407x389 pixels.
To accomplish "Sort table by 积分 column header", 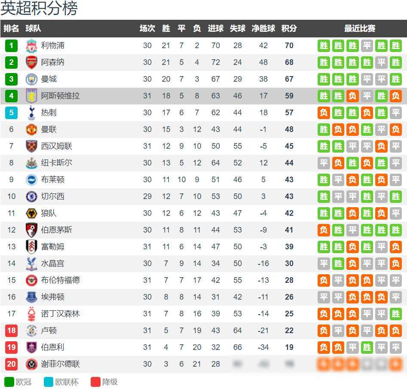I will [x=289, y=28].
